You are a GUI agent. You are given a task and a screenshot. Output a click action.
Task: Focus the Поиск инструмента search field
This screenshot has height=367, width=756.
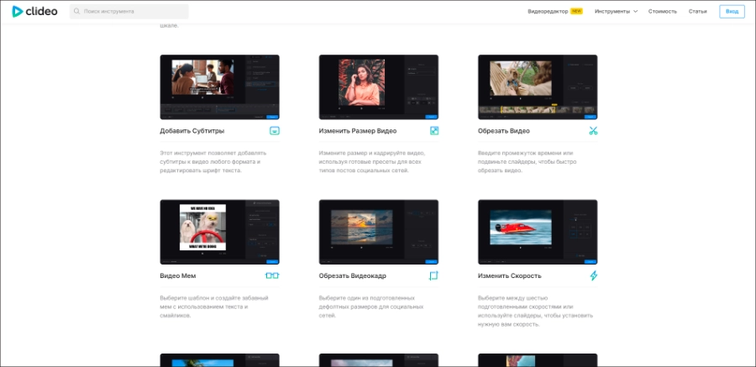[x=134, y=12]
